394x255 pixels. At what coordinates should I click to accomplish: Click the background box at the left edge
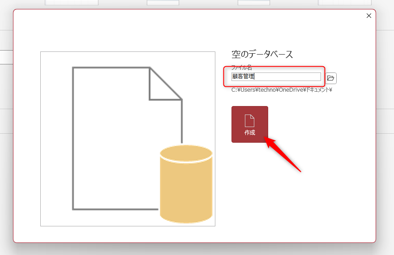6,57
